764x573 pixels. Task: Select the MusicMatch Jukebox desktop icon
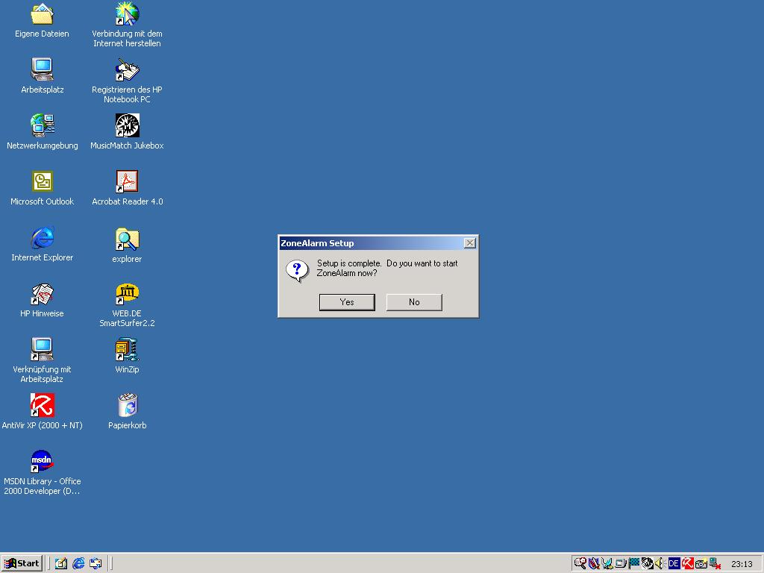pyautogui.click(x=127, y=132)
